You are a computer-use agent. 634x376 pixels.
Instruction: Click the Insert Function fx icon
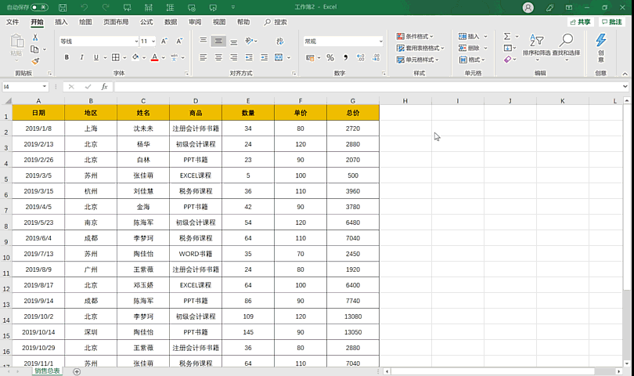[x=104, y=87]
